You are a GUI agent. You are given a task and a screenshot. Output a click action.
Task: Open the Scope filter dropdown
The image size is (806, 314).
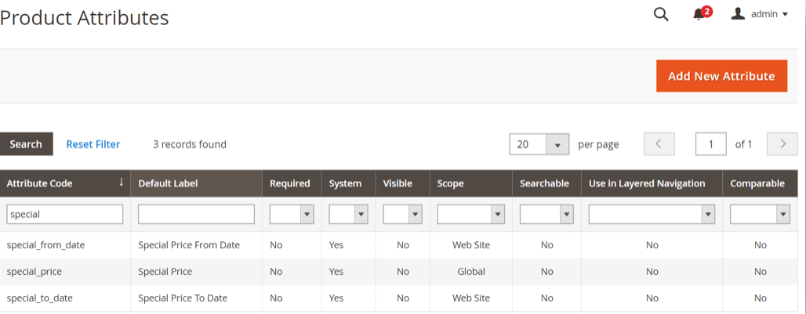[471, 215]
